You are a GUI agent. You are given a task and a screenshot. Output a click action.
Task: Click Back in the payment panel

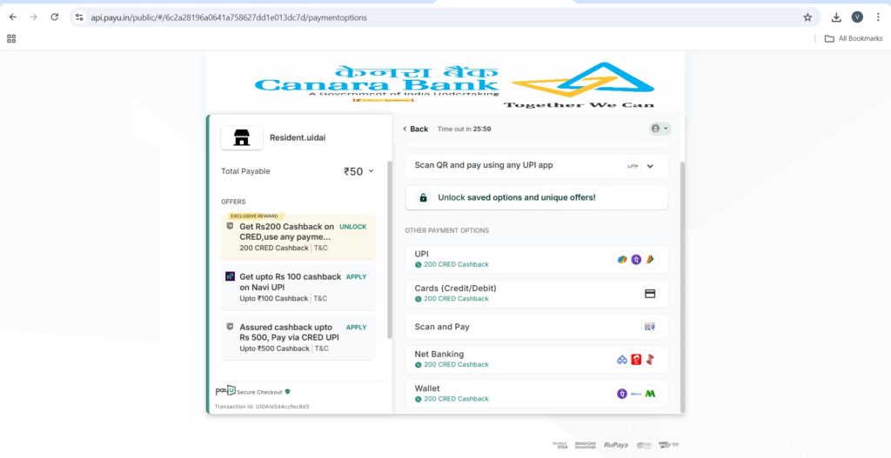415,129
